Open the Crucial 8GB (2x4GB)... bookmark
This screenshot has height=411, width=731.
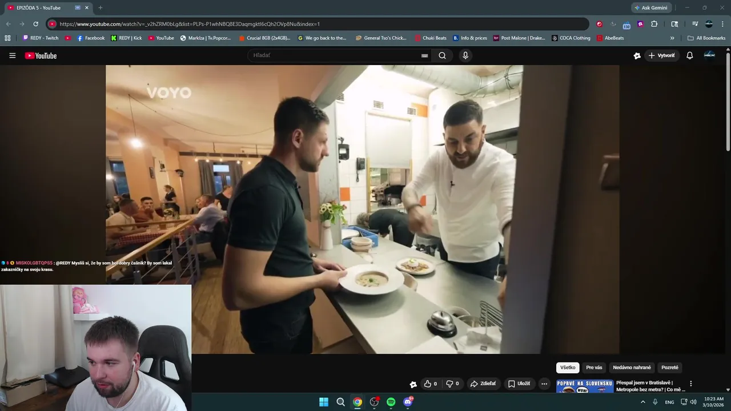coord(264,38)
